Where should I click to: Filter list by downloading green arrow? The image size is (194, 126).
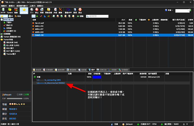37,16
